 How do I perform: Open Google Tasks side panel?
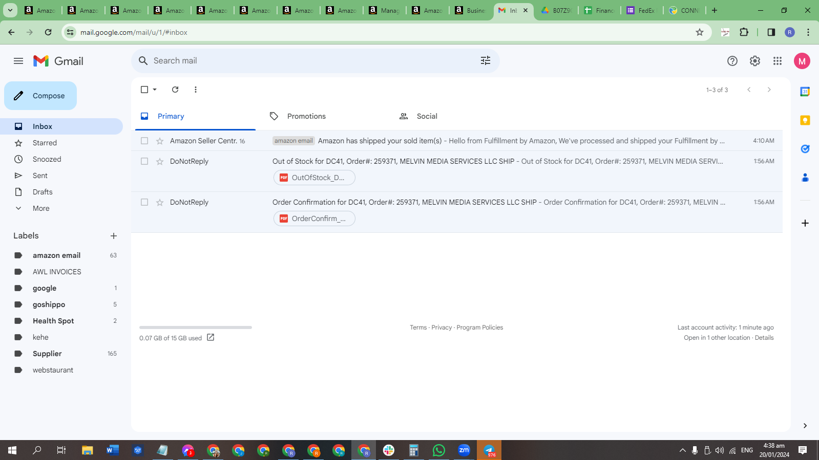point(805,149)
